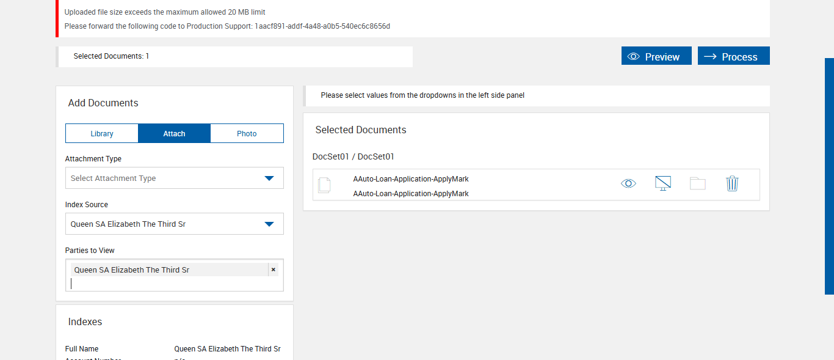The height and width of the screenshot is (360, 834).
Task: Expand the Index Source dropdown
Action: pyautogui.click(x=174, y=224)
